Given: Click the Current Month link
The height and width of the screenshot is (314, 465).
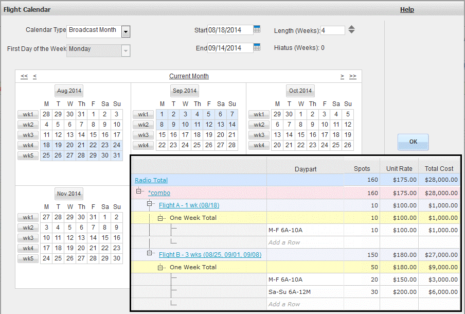Looking at the screenshot, I should click(x=189, y=76).
